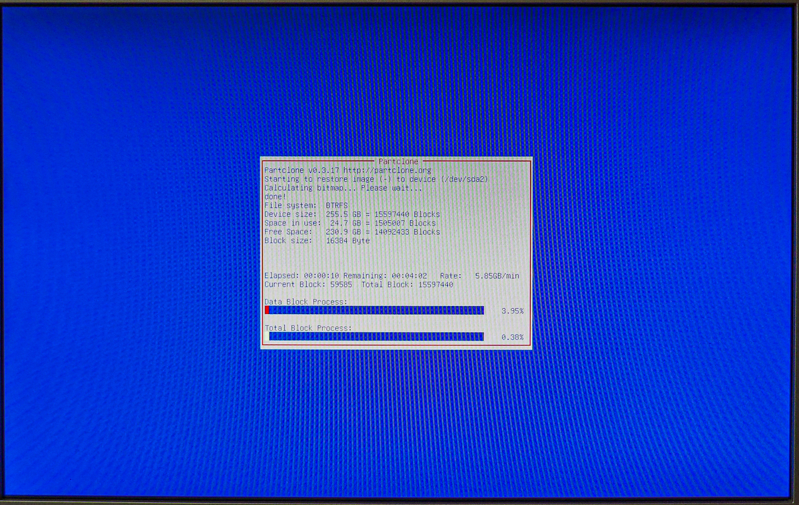Click the 'Data Block Process:' label
This screenshot has width=799, height=505.
pos(306,301)
